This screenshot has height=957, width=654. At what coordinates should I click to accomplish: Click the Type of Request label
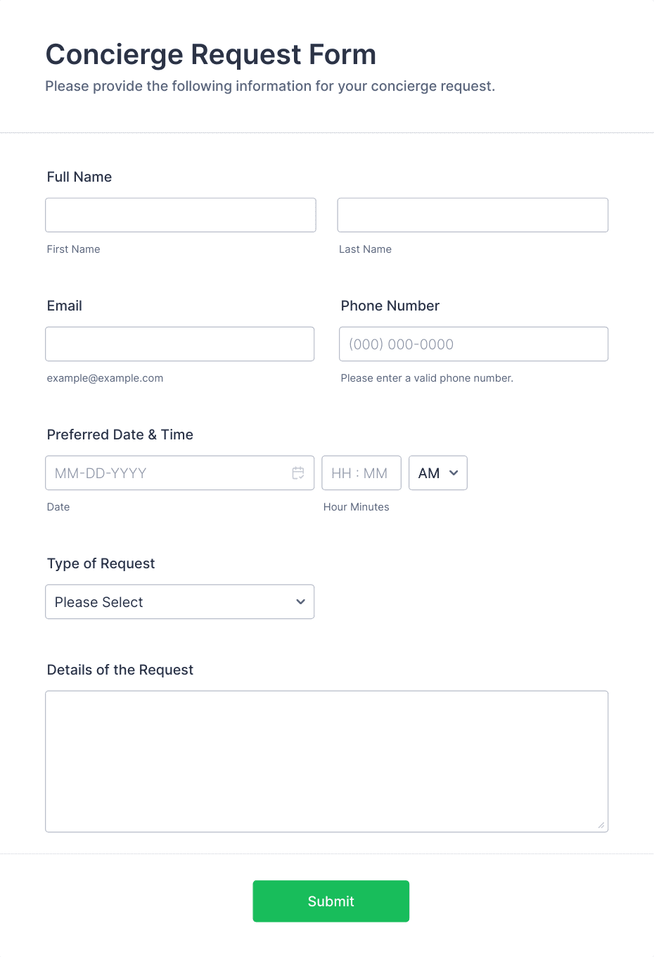pyautogui.click(x=101, y=563)
